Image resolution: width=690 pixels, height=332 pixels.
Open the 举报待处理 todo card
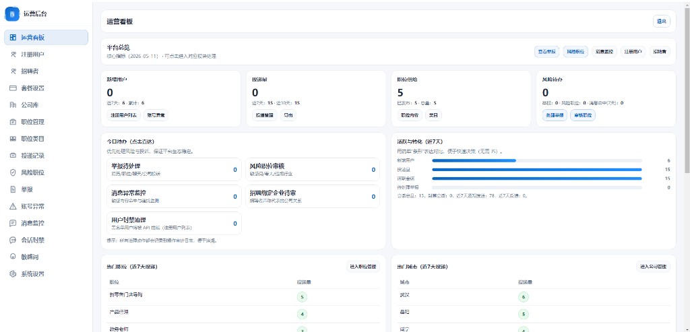point(174,169)
